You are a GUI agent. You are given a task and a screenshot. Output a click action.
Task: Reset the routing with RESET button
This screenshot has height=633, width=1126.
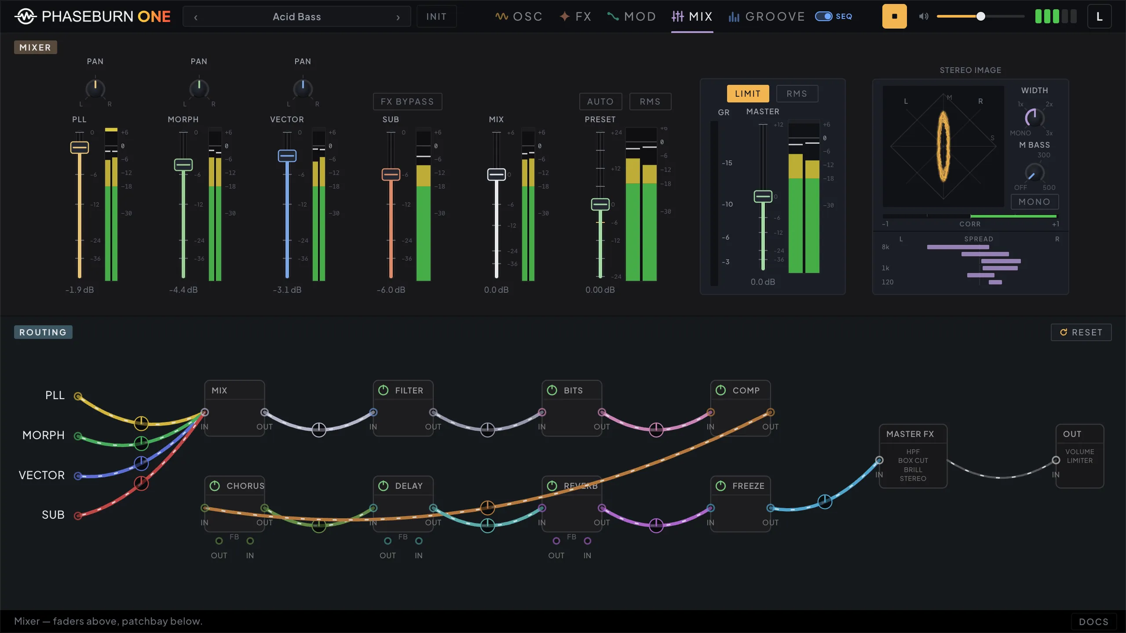coord(1081,332)
